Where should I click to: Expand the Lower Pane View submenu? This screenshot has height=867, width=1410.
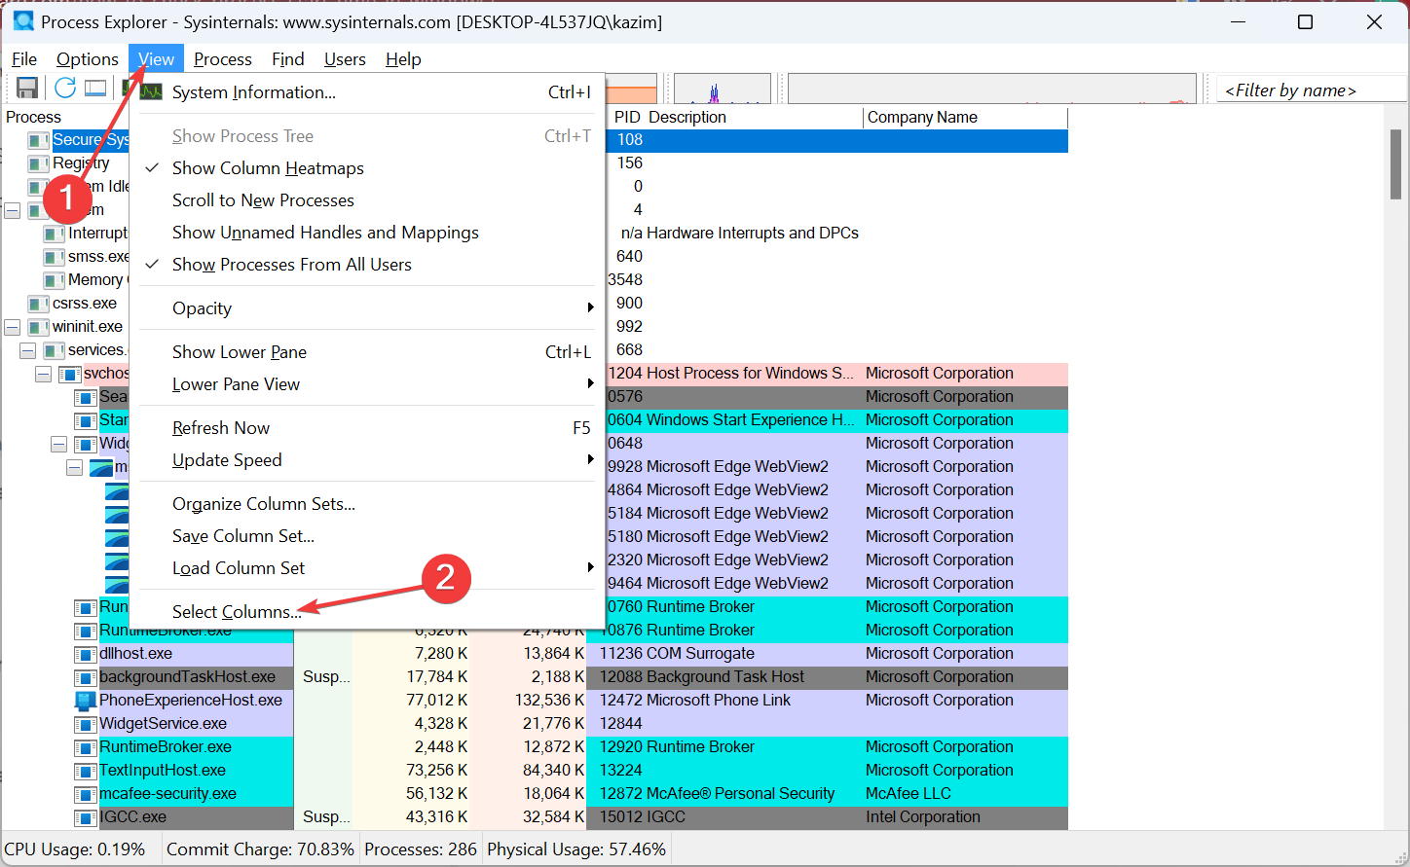[x=367, y=384]
